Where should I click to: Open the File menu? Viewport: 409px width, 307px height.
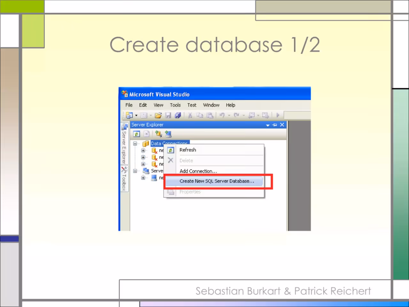[129, 105]
